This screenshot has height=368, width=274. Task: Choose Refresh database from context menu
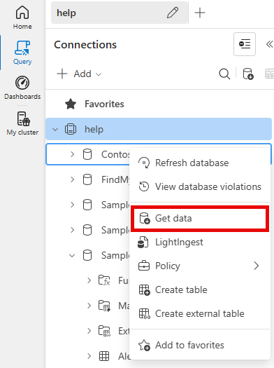pyautogui.click(x=200, y=163)
